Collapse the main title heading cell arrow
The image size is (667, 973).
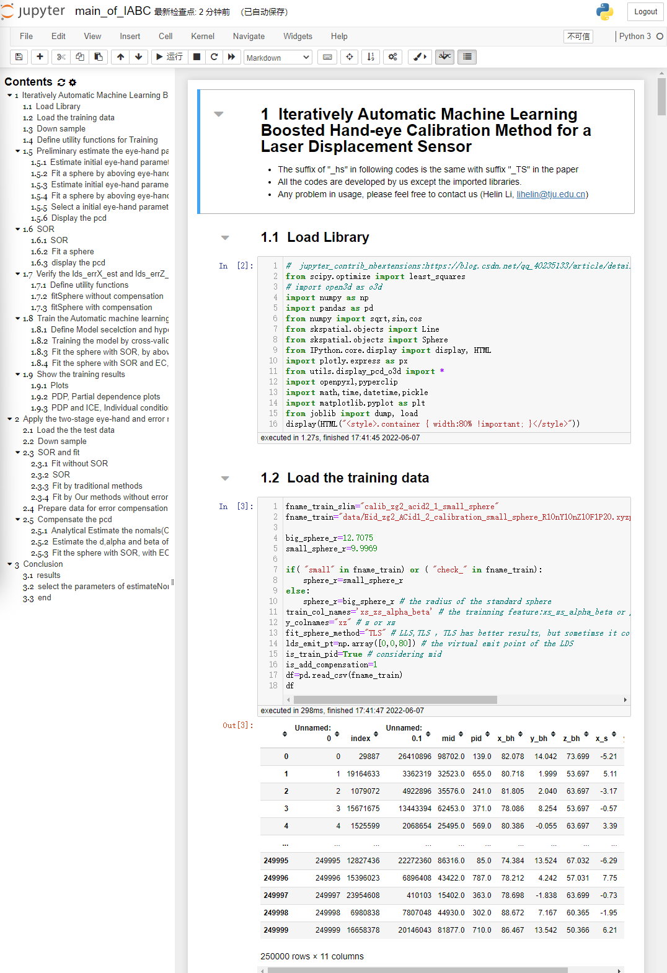tap(218, 114)
